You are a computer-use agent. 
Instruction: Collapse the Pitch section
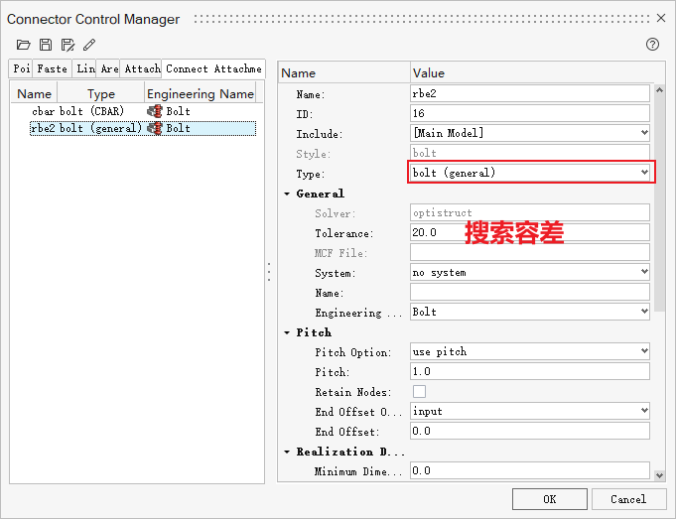(287, 332)
